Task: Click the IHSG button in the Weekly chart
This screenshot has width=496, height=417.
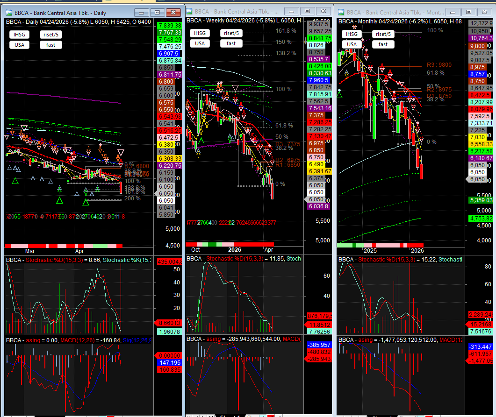Action: tap(200, 33)
